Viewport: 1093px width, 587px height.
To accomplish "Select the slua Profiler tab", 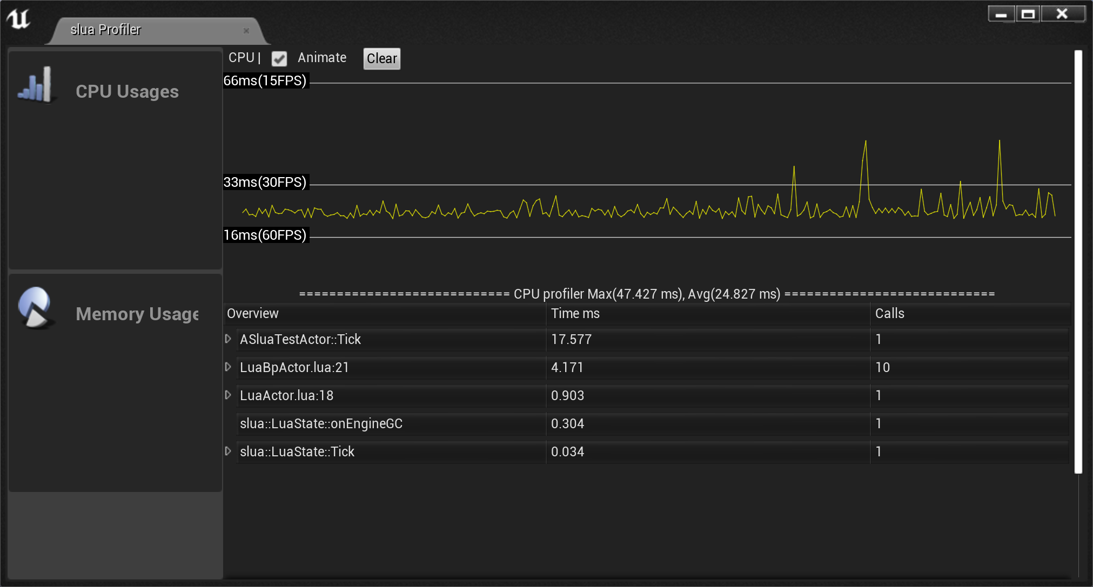I will tap(106, 30).
